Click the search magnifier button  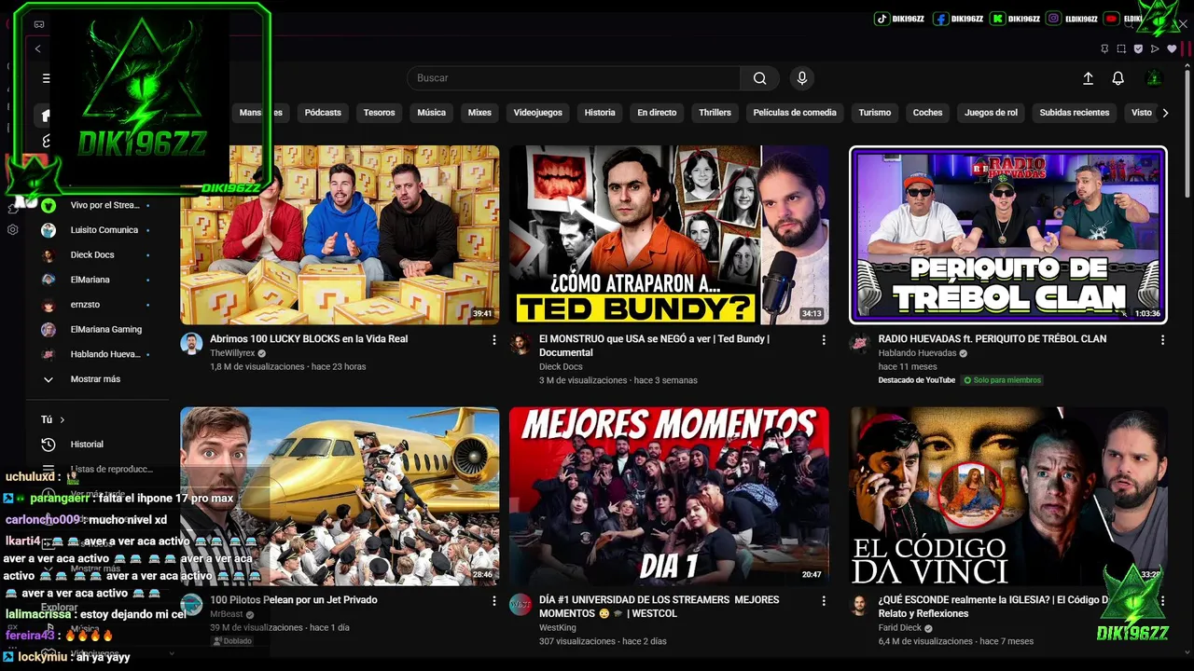(x=760, y=78)
